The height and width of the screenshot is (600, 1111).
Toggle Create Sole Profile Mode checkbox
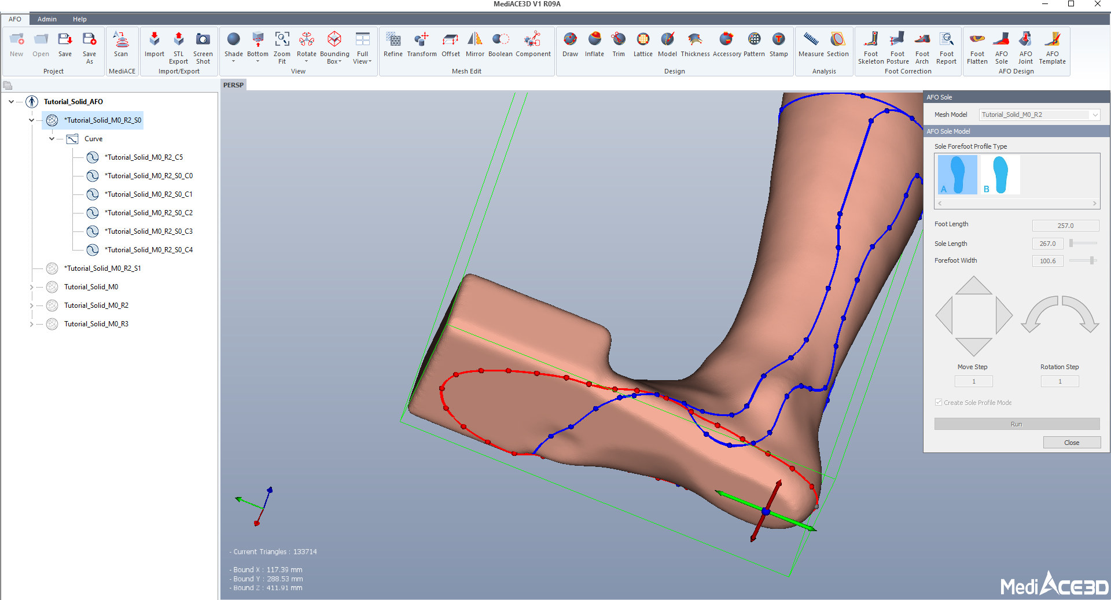click(939, 402)
